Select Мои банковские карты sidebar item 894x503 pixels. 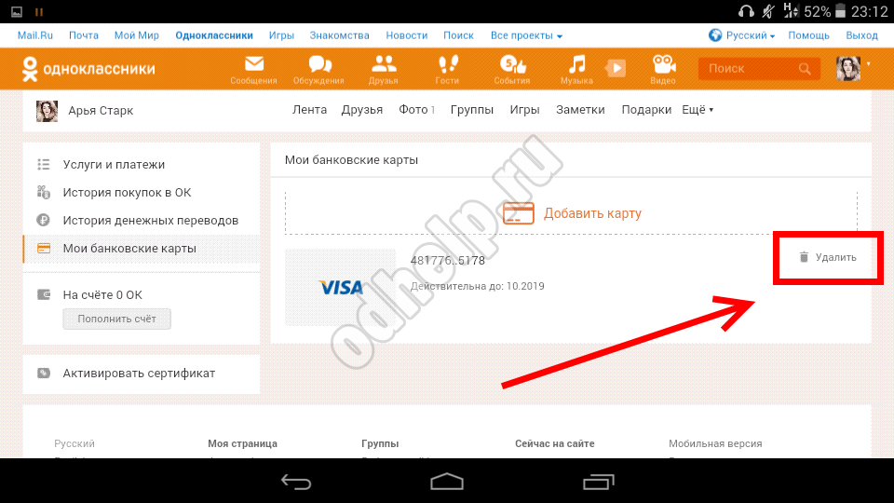[142, 249]
